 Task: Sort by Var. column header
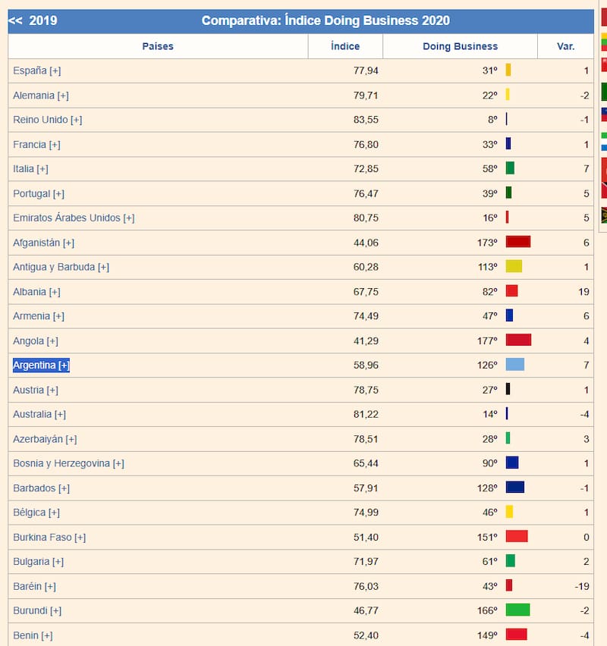point(565,46)
